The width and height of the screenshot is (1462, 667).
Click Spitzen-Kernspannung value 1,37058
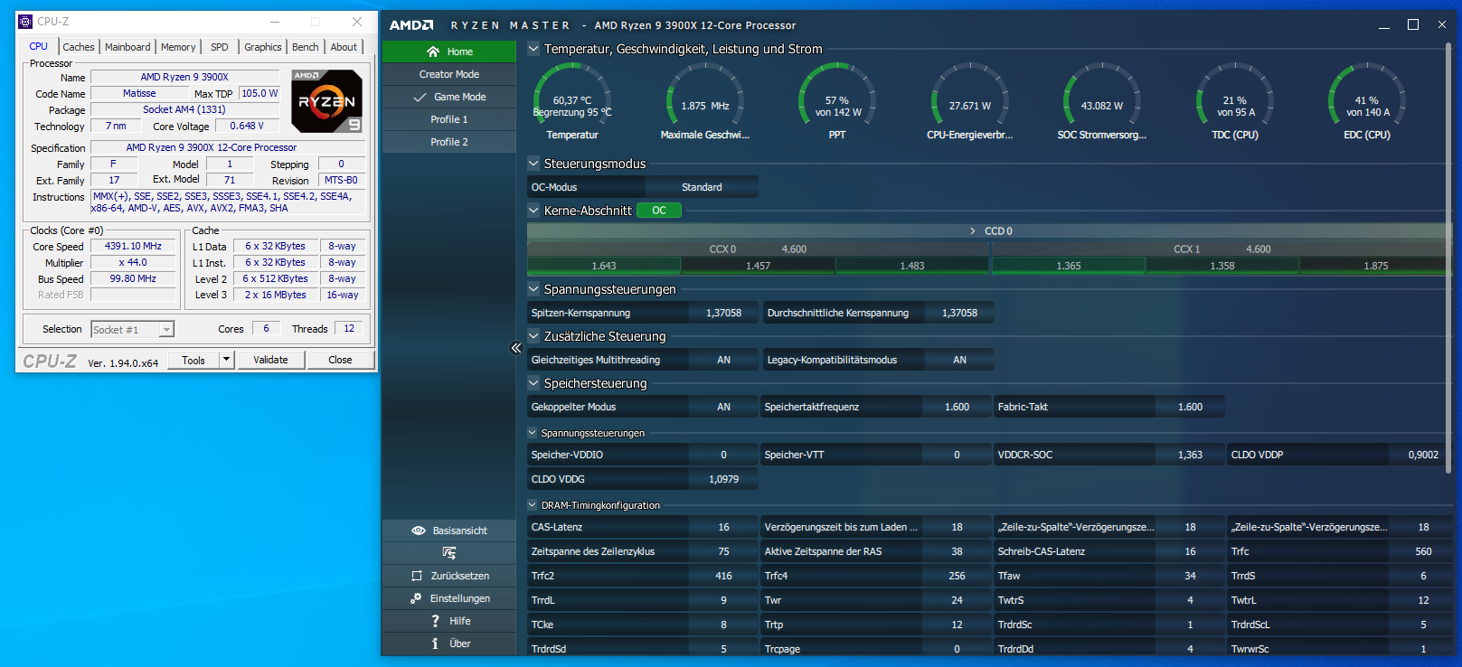tap(723, 313)
